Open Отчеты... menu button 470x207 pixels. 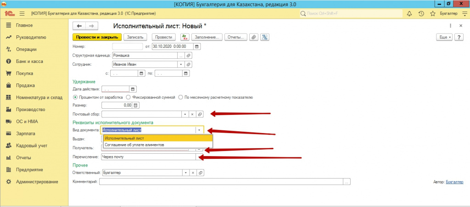pos(236,37)
